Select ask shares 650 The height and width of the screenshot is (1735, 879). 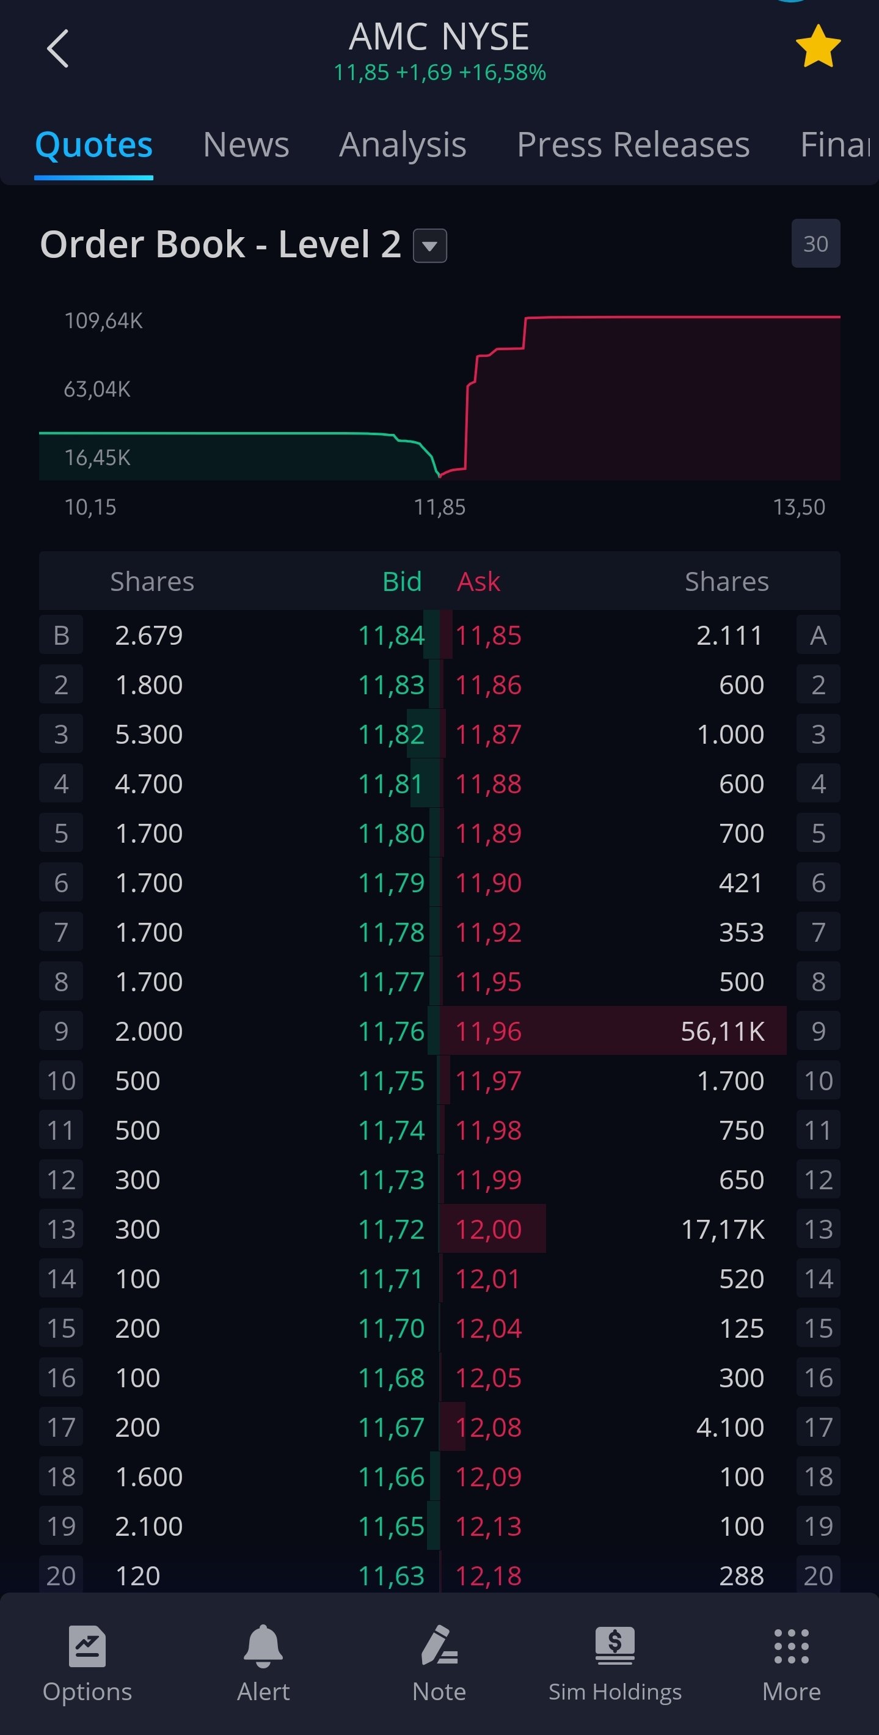pyautogui.click(x=741, y=1180)
